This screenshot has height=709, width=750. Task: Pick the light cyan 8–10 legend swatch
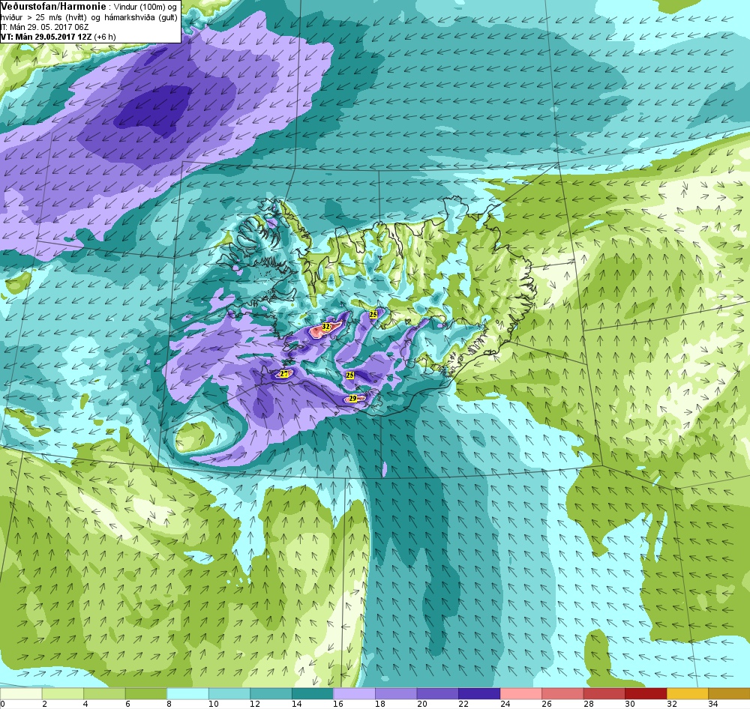(187, 694)
